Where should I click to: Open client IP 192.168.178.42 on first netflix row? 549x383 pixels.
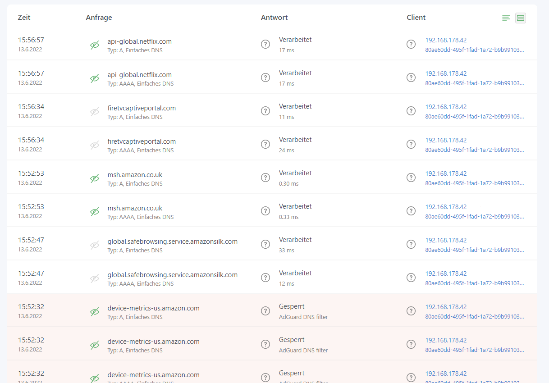446,40
